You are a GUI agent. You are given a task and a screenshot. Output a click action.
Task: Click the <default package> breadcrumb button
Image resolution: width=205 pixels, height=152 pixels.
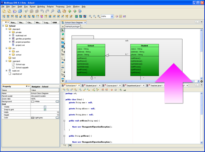(x=73, y=27)
